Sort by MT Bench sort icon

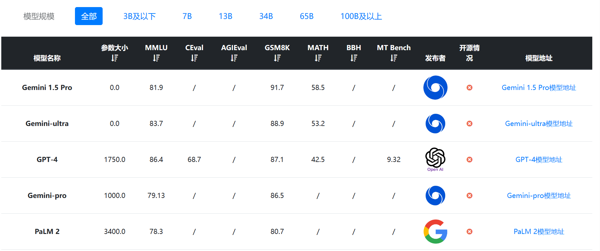pyautogui.click(x=394, y=58)
